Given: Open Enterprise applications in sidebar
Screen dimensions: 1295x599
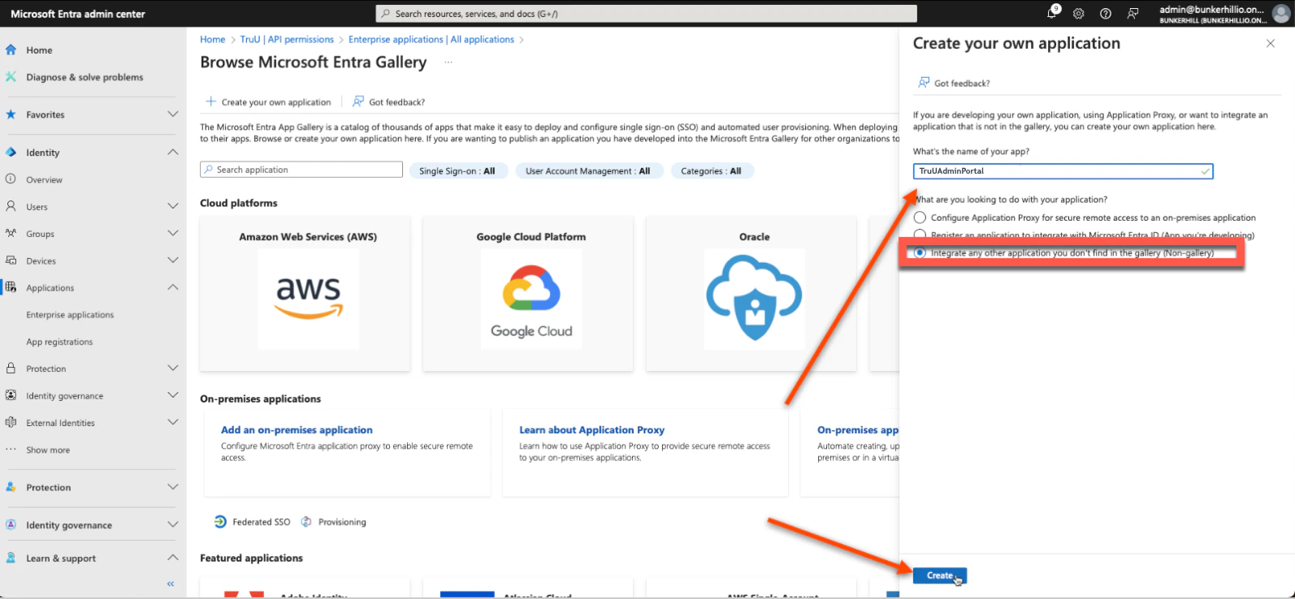Looking at the screenshot, I should 70,315.
